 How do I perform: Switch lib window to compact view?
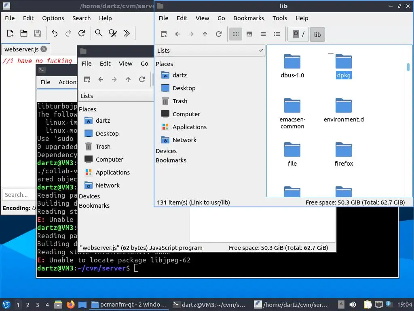(263, 34)
